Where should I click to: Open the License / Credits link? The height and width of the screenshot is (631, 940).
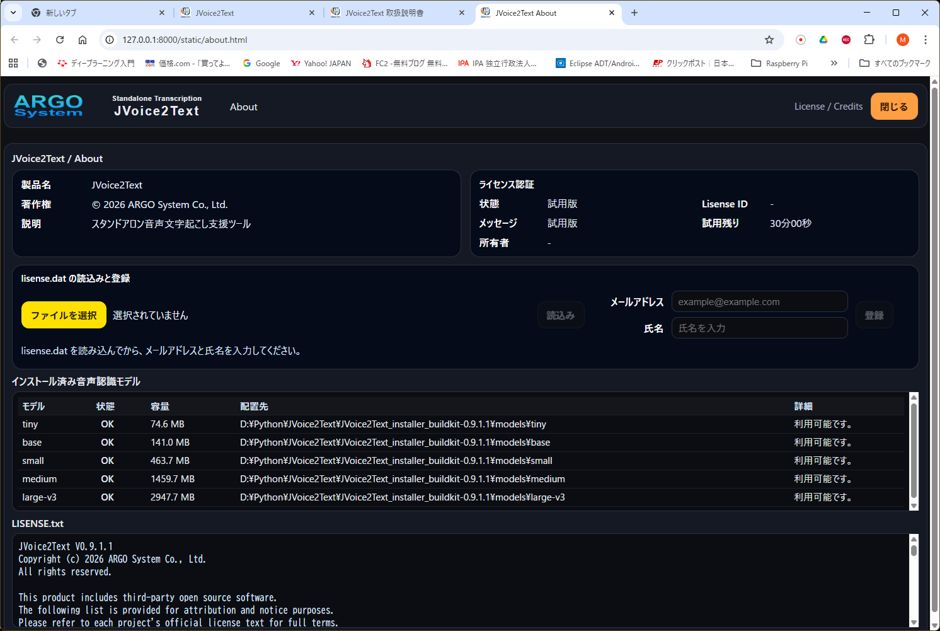828,107
